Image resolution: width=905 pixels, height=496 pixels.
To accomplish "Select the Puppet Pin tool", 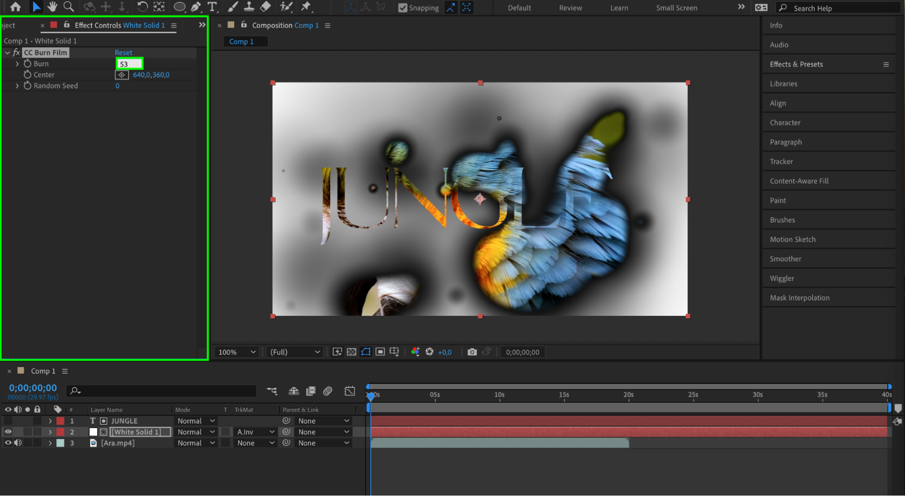I will (x=306, y=7).
